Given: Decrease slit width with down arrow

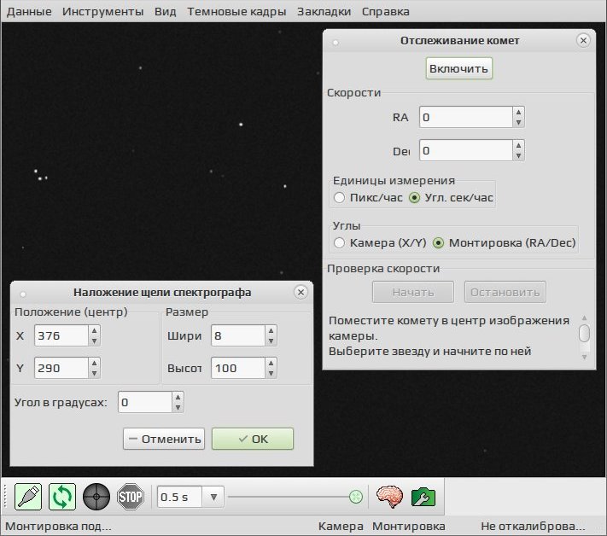Looking at the screenshot, I should [271, 341].
